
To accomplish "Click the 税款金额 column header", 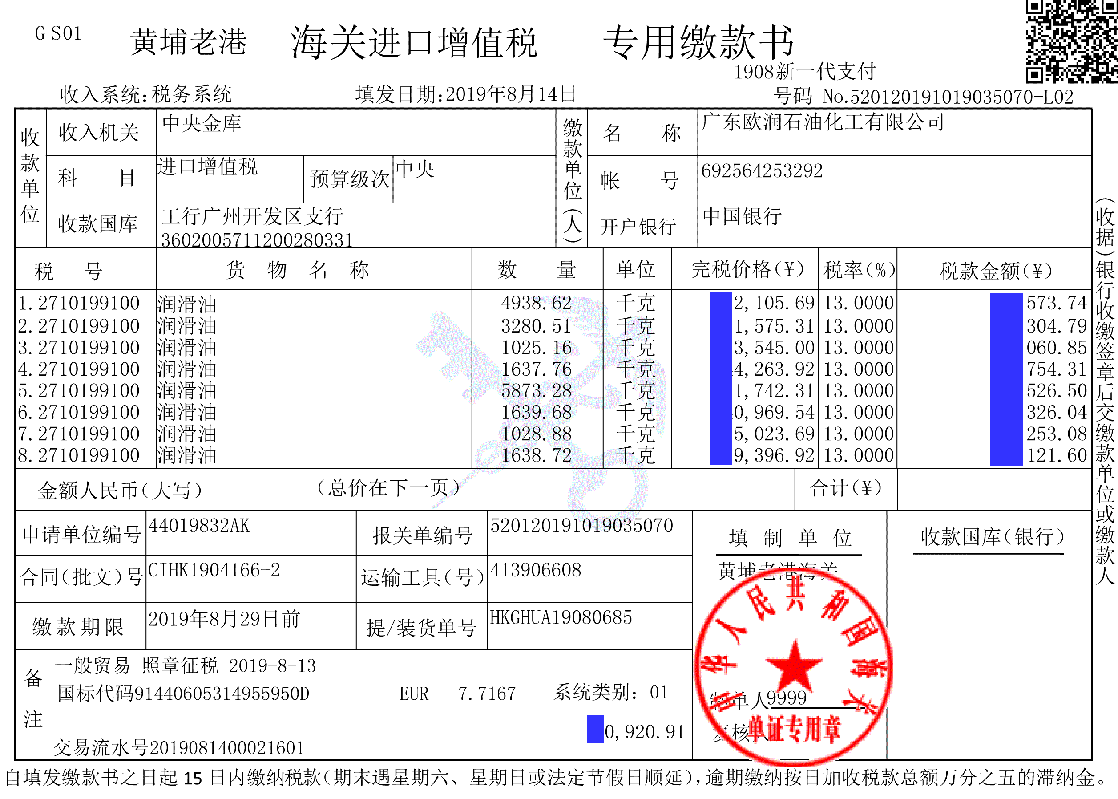I will tap(995, 270).
